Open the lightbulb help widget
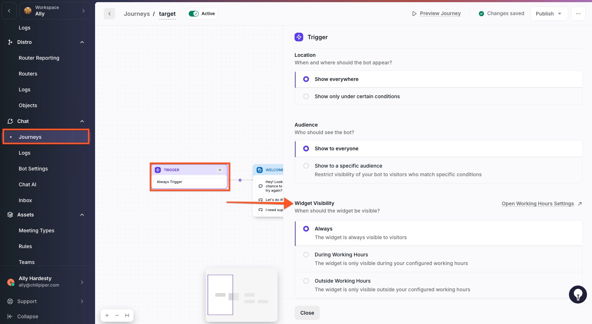The height and width of the screenshot is (324, 592). tap(578, 295)
